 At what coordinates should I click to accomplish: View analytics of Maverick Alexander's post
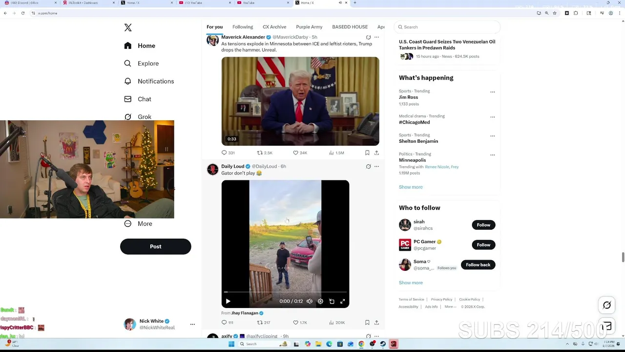coord(336,153)
